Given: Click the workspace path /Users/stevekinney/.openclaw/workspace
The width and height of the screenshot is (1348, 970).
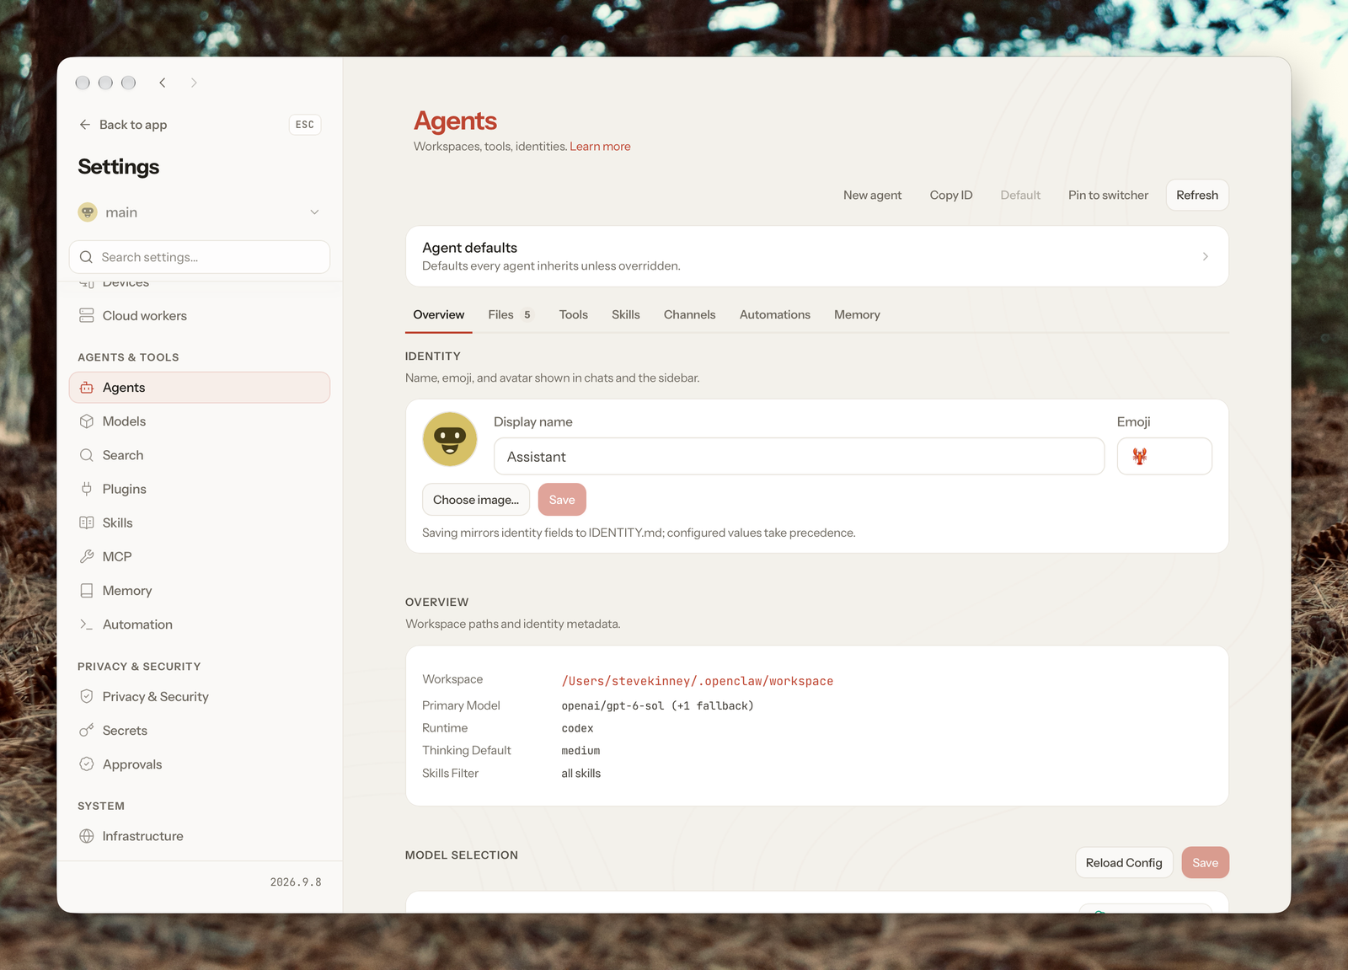Looking at the screenshot, I should [698, 681].
